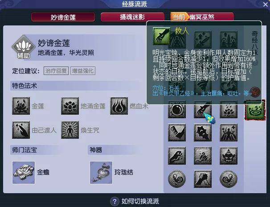Select the current 幽冥巫煞 tab

click(x=202, y=17)
